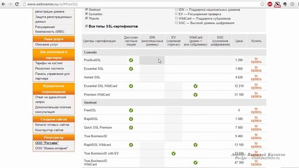Click the browser forward arrow
Viewport: 299px width, 168px height.
pos(10,4)
